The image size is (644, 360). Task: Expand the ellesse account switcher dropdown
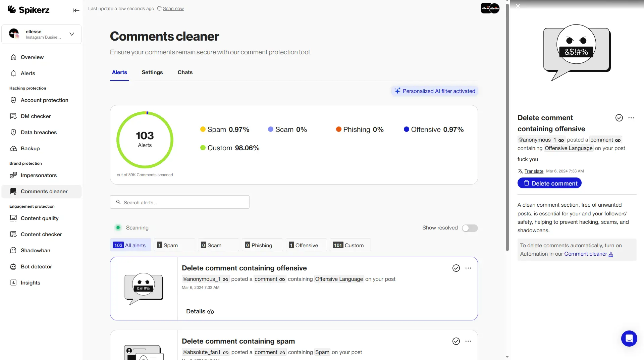click(72, 34)
